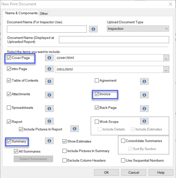The height and width of the screenshot is (178, 176).
Task: Enable the Spreadsheets checkbox
Action: coord(9,108)
